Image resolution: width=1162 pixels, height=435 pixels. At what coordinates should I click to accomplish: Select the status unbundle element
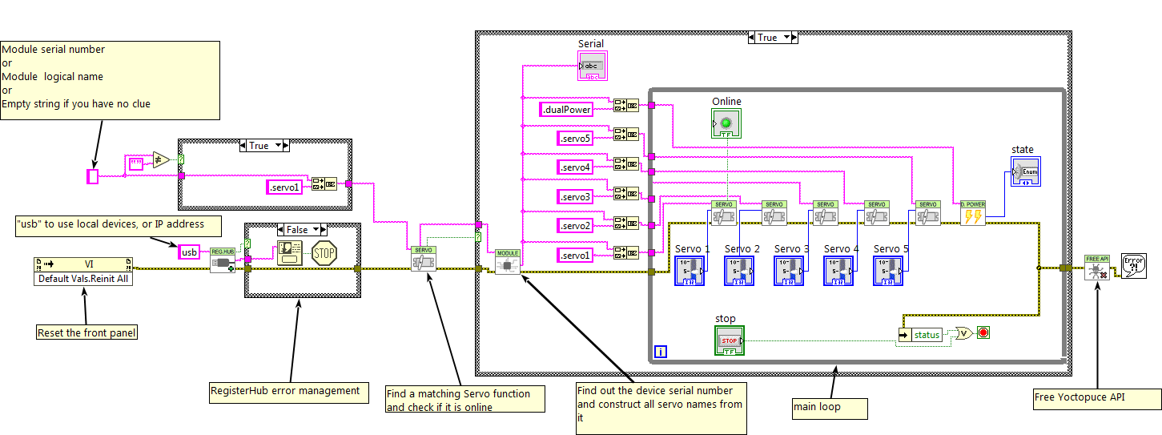click(927, 335)
